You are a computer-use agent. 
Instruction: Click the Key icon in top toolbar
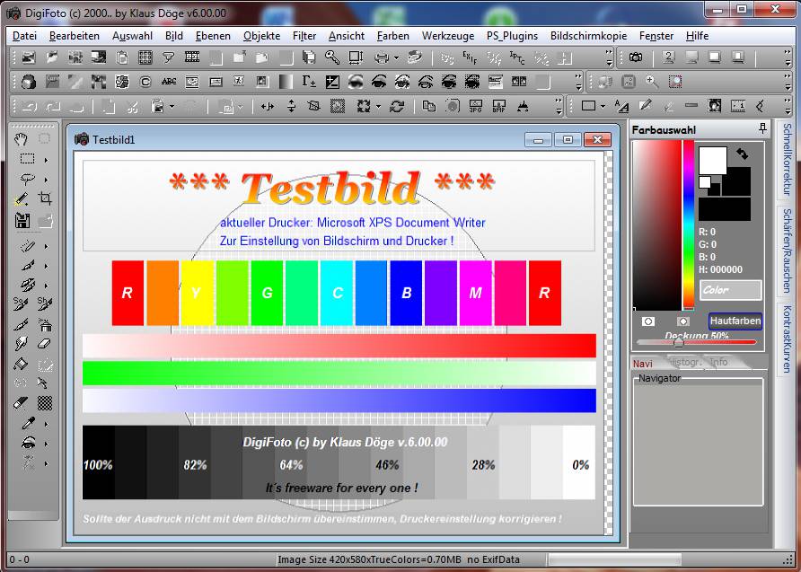pyautogui.click(x=331, y=57)
